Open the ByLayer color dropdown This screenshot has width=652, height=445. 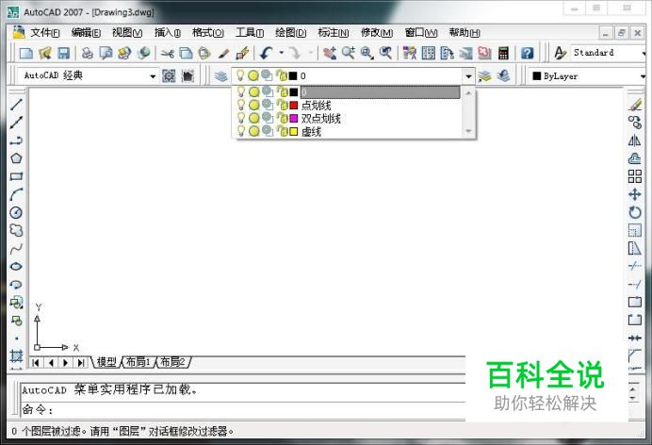(643, 76)
